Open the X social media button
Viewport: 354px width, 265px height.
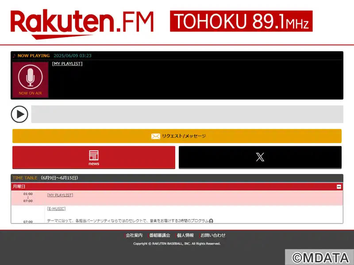260,157
